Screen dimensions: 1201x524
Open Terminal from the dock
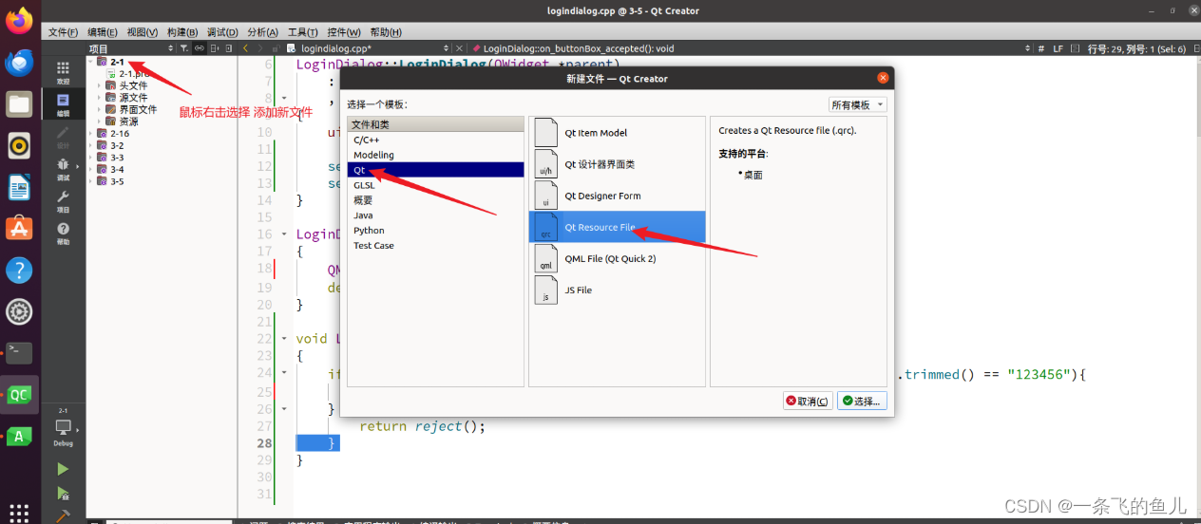(x=19, y=353)
